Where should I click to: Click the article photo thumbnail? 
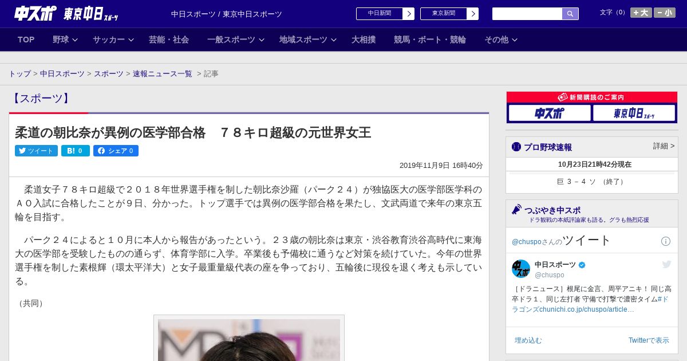point(249,340)
